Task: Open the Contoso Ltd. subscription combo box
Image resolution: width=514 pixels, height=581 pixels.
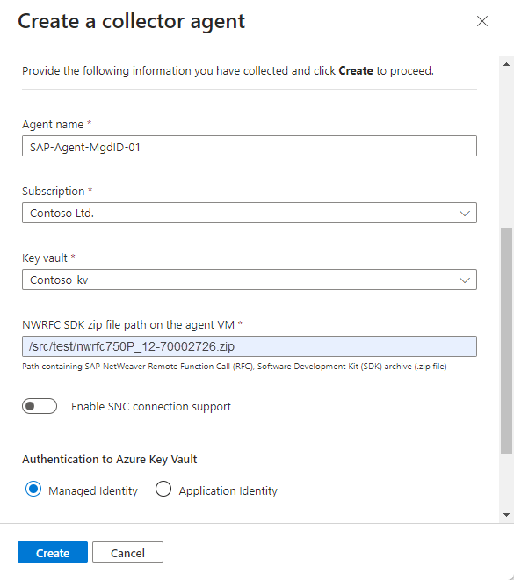Action: coord(250,213)
